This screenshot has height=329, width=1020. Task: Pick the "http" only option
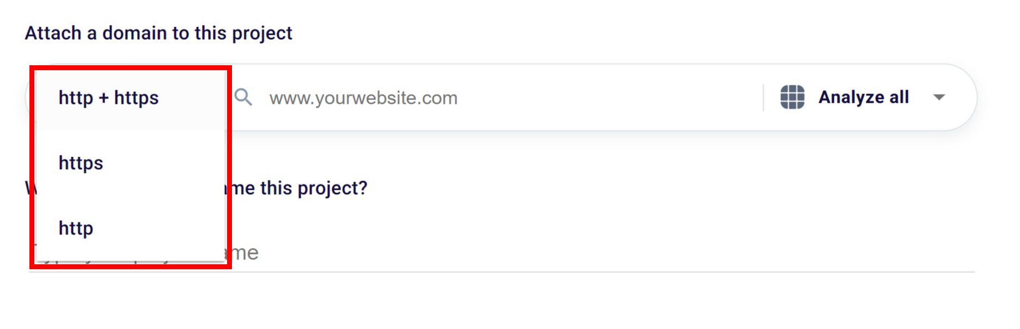(76, 228)
